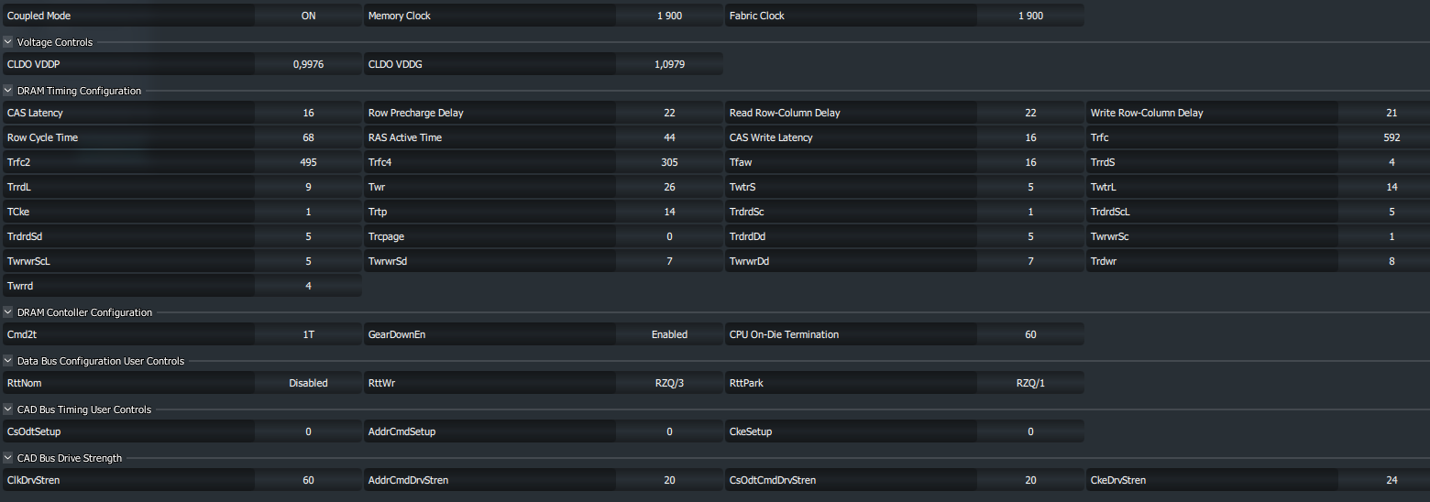Screen dimensions: 1430x502
Task: Click the CLDO VDDP voltage value
Action: [x=308, y=64]
